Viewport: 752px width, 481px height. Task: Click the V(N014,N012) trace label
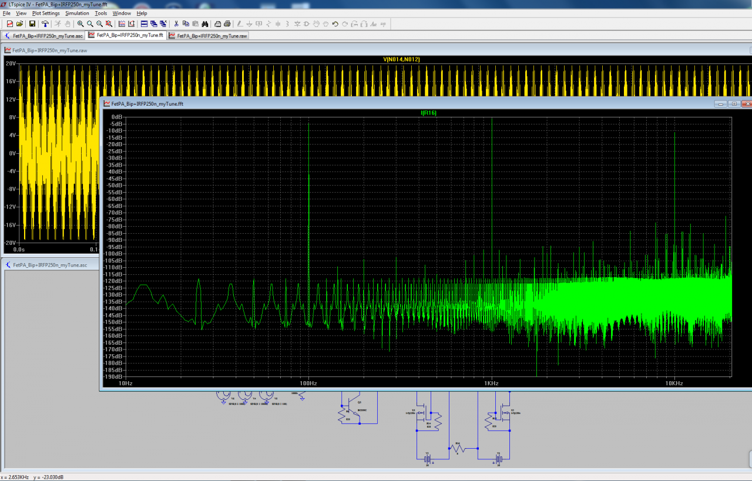[x=401, y=59]
